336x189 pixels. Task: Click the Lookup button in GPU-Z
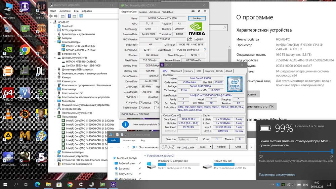pyautogui.click(x=197, y=18)
